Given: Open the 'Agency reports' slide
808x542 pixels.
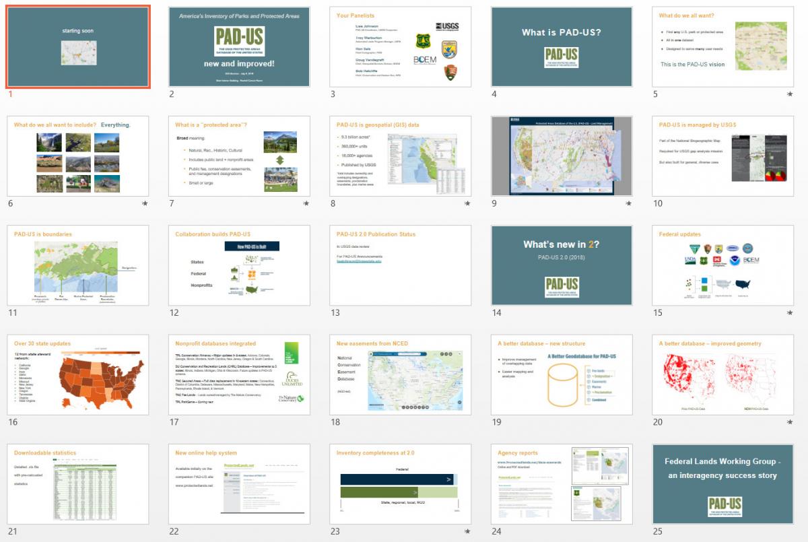Looking at the screenshot, I should [562, 484].
